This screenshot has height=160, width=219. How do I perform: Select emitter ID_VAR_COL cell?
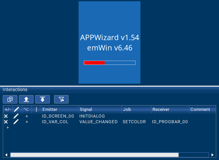55,122
